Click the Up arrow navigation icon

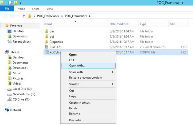coord(24,16)
